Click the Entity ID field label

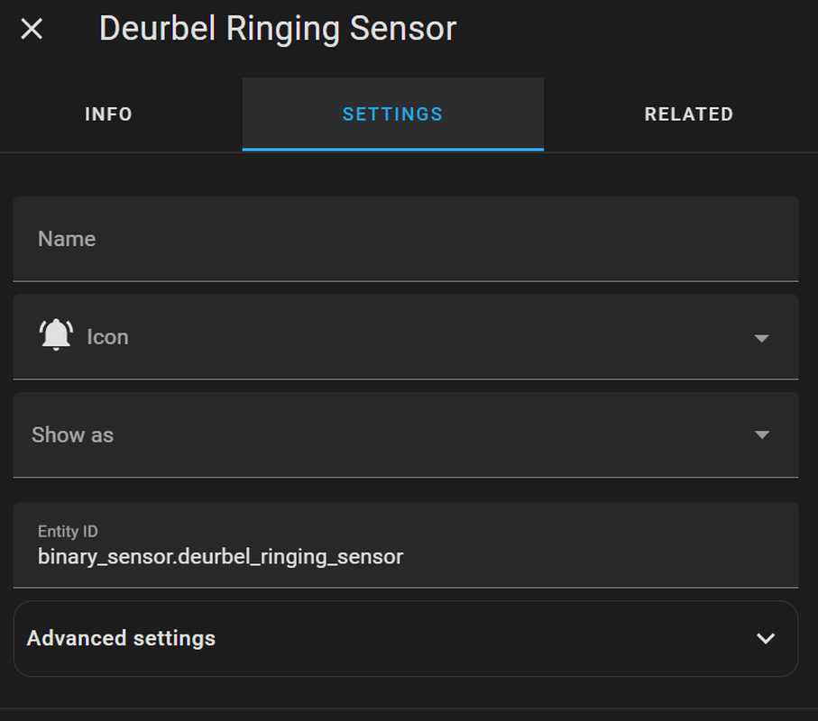coord(68,531)
